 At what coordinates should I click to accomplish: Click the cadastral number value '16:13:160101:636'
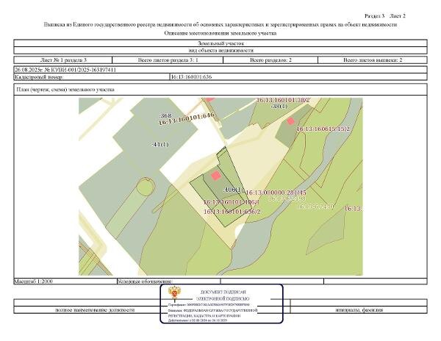(x=191, y=77)
